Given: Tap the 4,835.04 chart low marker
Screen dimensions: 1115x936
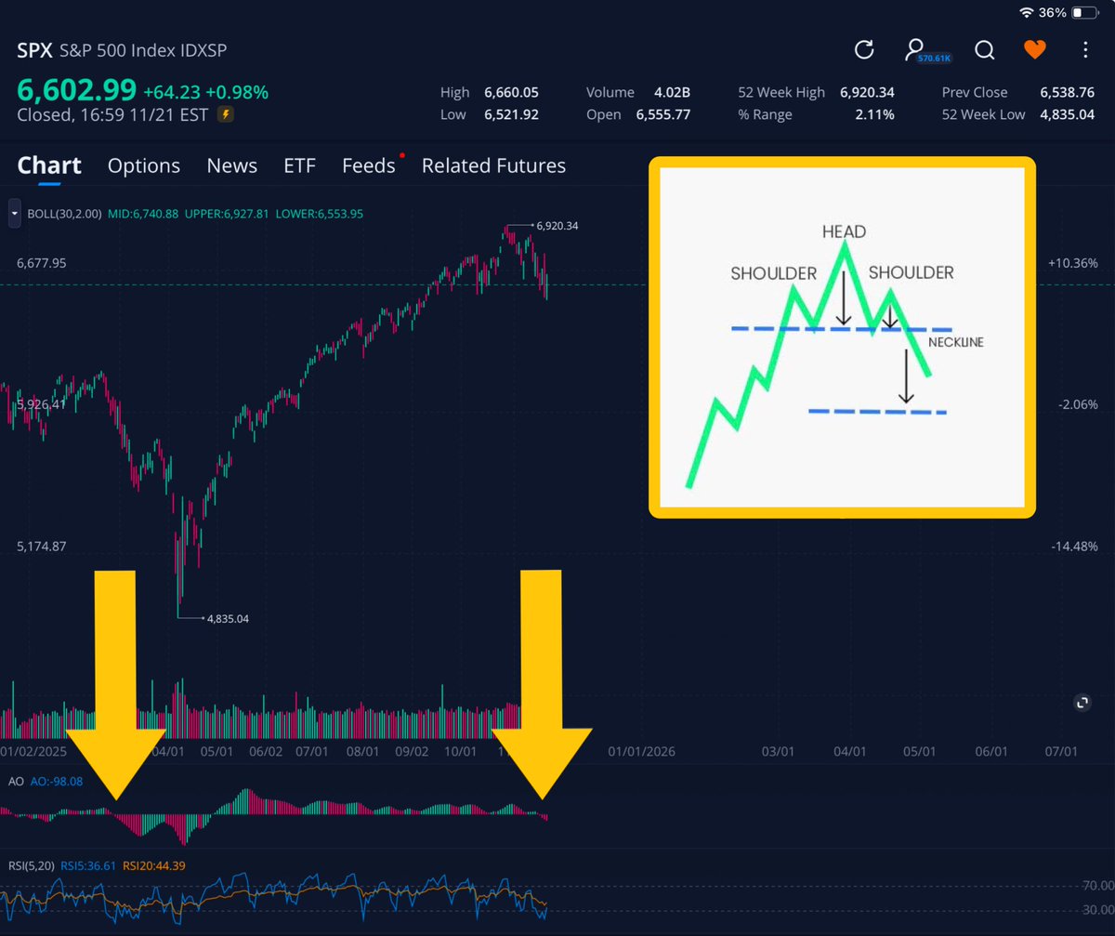Looking at the screenshot, I should (x=228, y=618).
